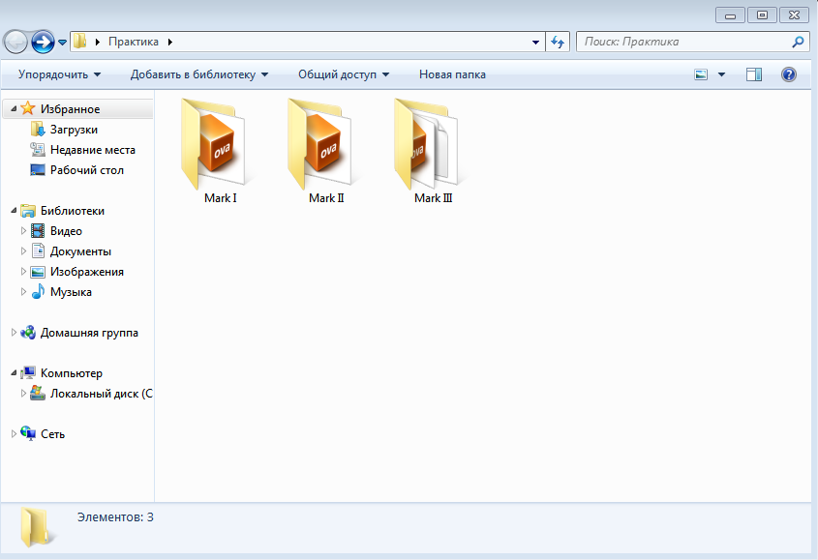Viewport: 818px width, 560px height.
Task: Open address bar history dropdown
Action: [535, 43]
